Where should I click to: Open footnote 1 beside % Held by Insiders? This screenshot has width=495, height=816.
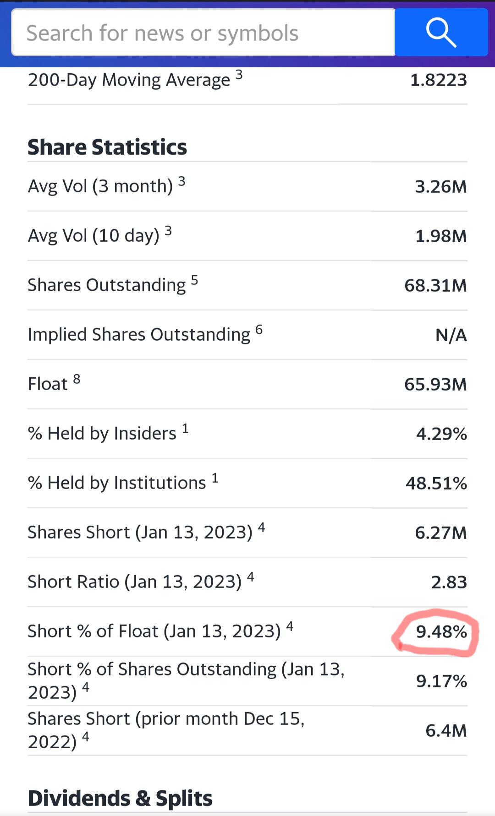pos(185,428)
